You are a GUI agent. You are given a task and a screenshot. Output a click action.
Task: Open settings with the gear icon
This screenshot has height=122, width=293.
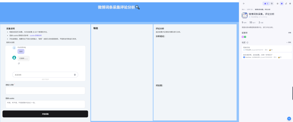click(290, 4)
